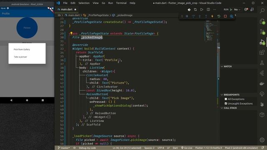Open the Run and Debug view
The height and width of the screenshot is (150, 267).
[262, 42]
